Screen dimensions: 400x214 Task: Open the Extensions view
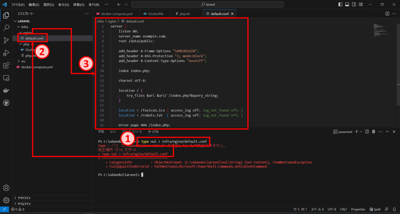(x=6, y=65)
